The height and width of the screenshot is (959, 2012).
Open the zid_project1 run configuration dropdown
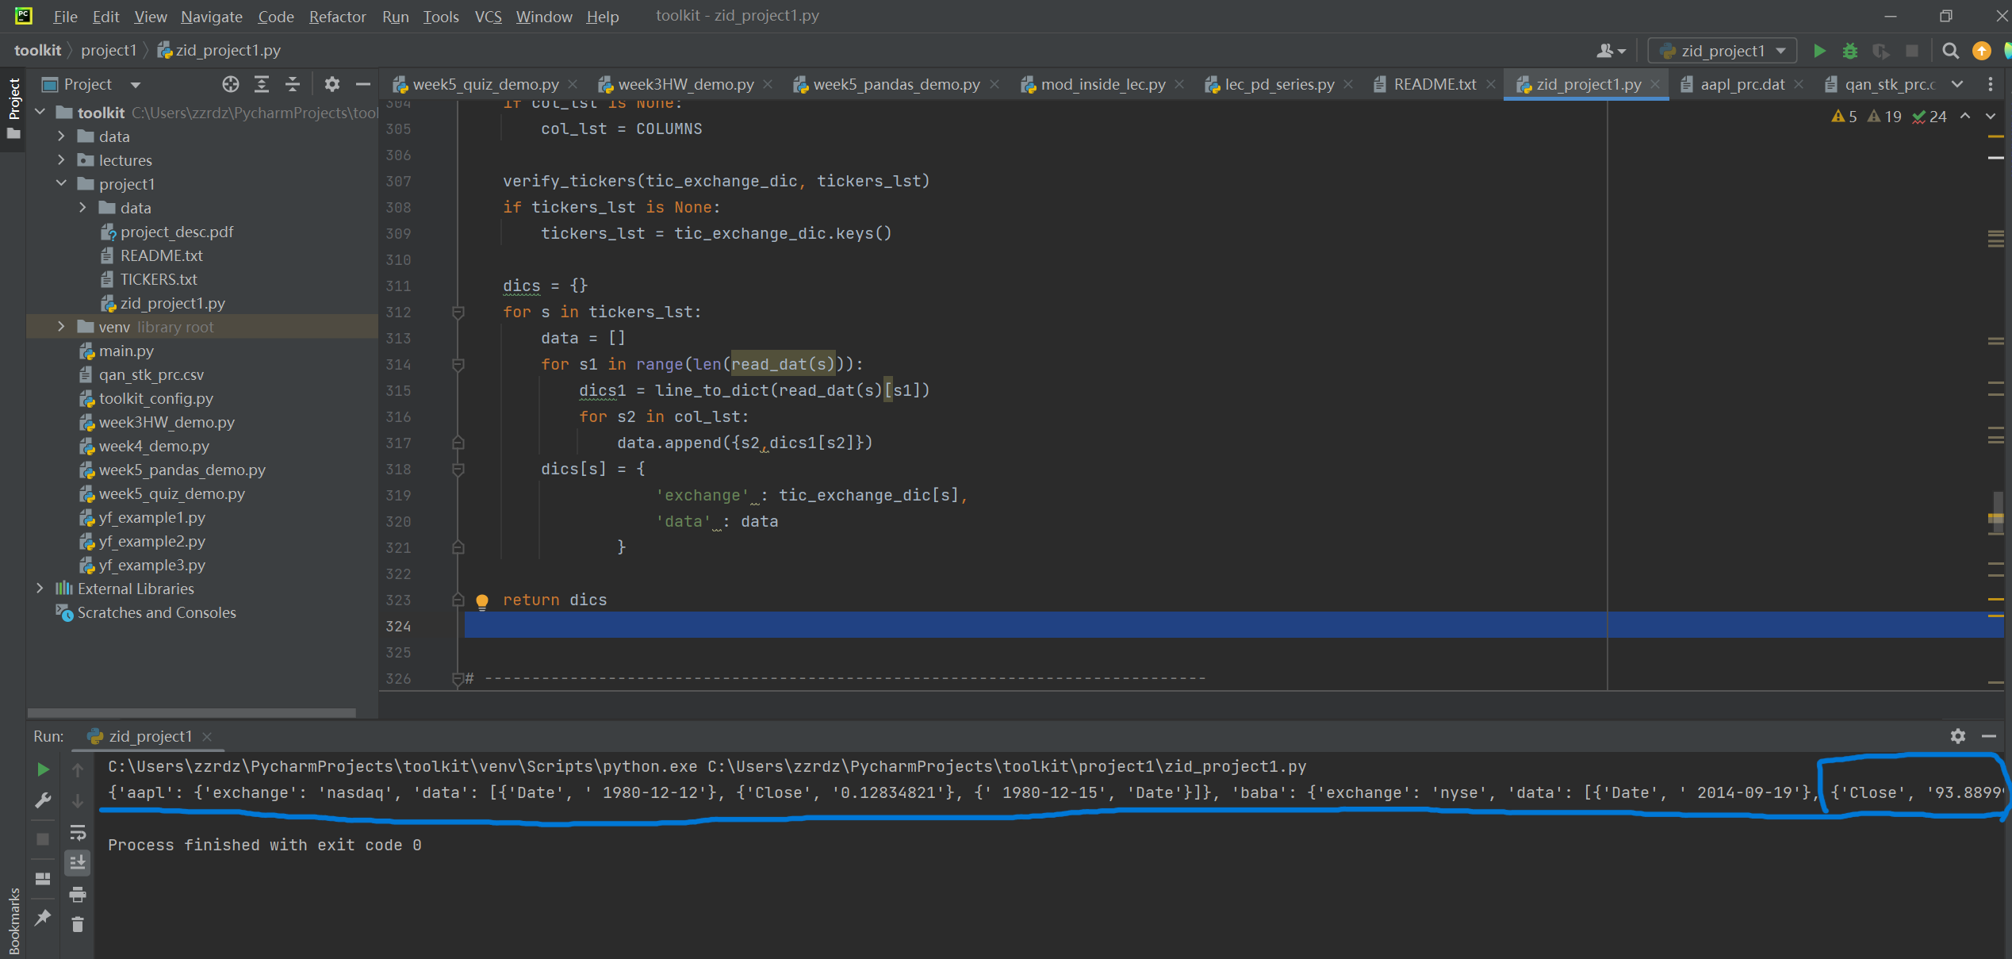coord(1721,51)
